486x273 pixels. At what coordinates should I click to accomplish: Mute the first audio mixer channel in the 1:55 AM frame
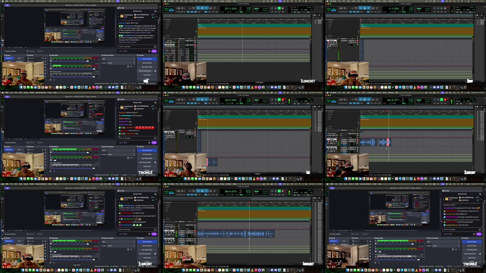(x=51, y=61)
